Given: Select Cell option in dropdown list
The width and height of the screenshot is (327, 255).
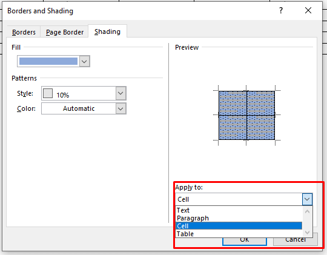Looking at the screenshot, I should coord(239,226).
